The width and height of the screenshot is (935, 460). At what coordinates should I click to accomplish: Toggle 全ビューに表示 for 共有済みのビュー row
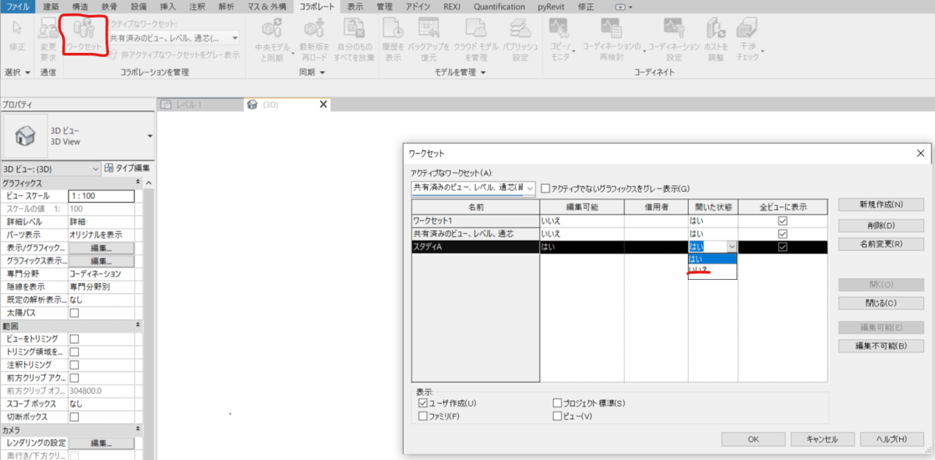[x=783, y=234]
